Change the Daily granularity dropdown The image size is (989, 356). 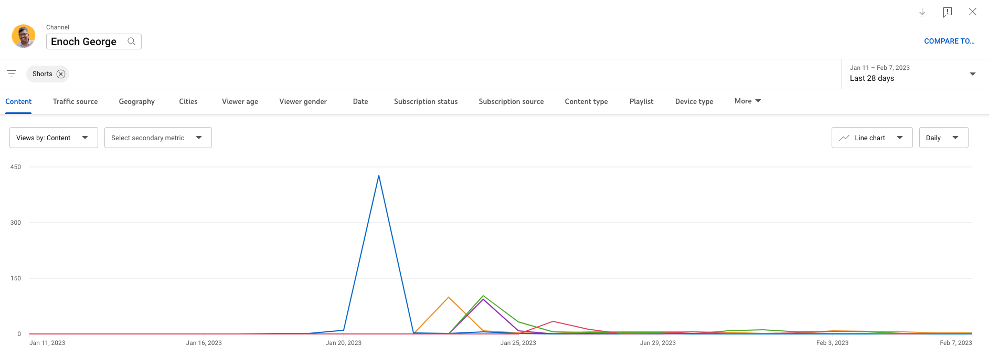click(x=943, y=138)
